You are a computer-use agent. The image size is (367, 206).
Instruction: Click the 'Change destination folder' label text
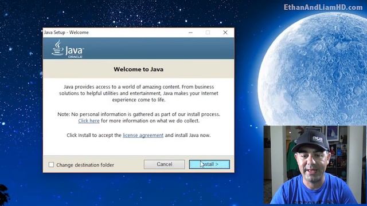pyautogui.click(x=85, y=165)
